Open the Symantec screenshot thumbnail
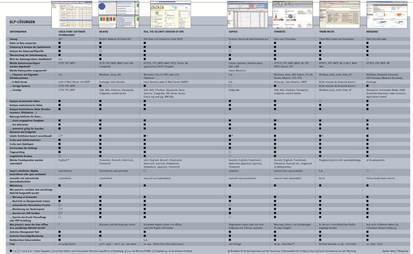This screenshot has width=413, height=254. click(293, 14)
